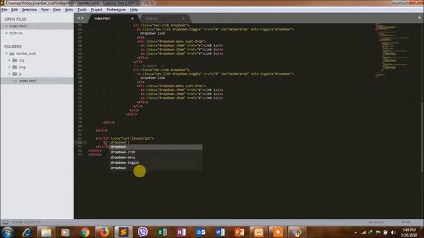Screen dimensions: 424x238
Task: Switch to Sublime Text taskbar icon
Action: [x=123, y=232]
